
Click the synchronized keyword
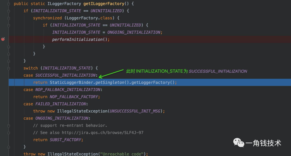[x=47, y=18]
